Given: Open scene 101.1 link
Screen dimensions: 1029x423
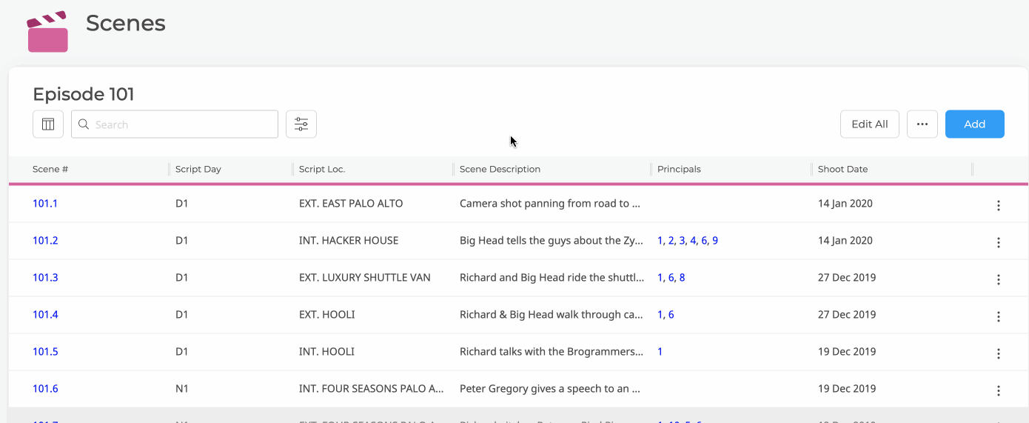Looking at the screenshot, I should (45, 203).
